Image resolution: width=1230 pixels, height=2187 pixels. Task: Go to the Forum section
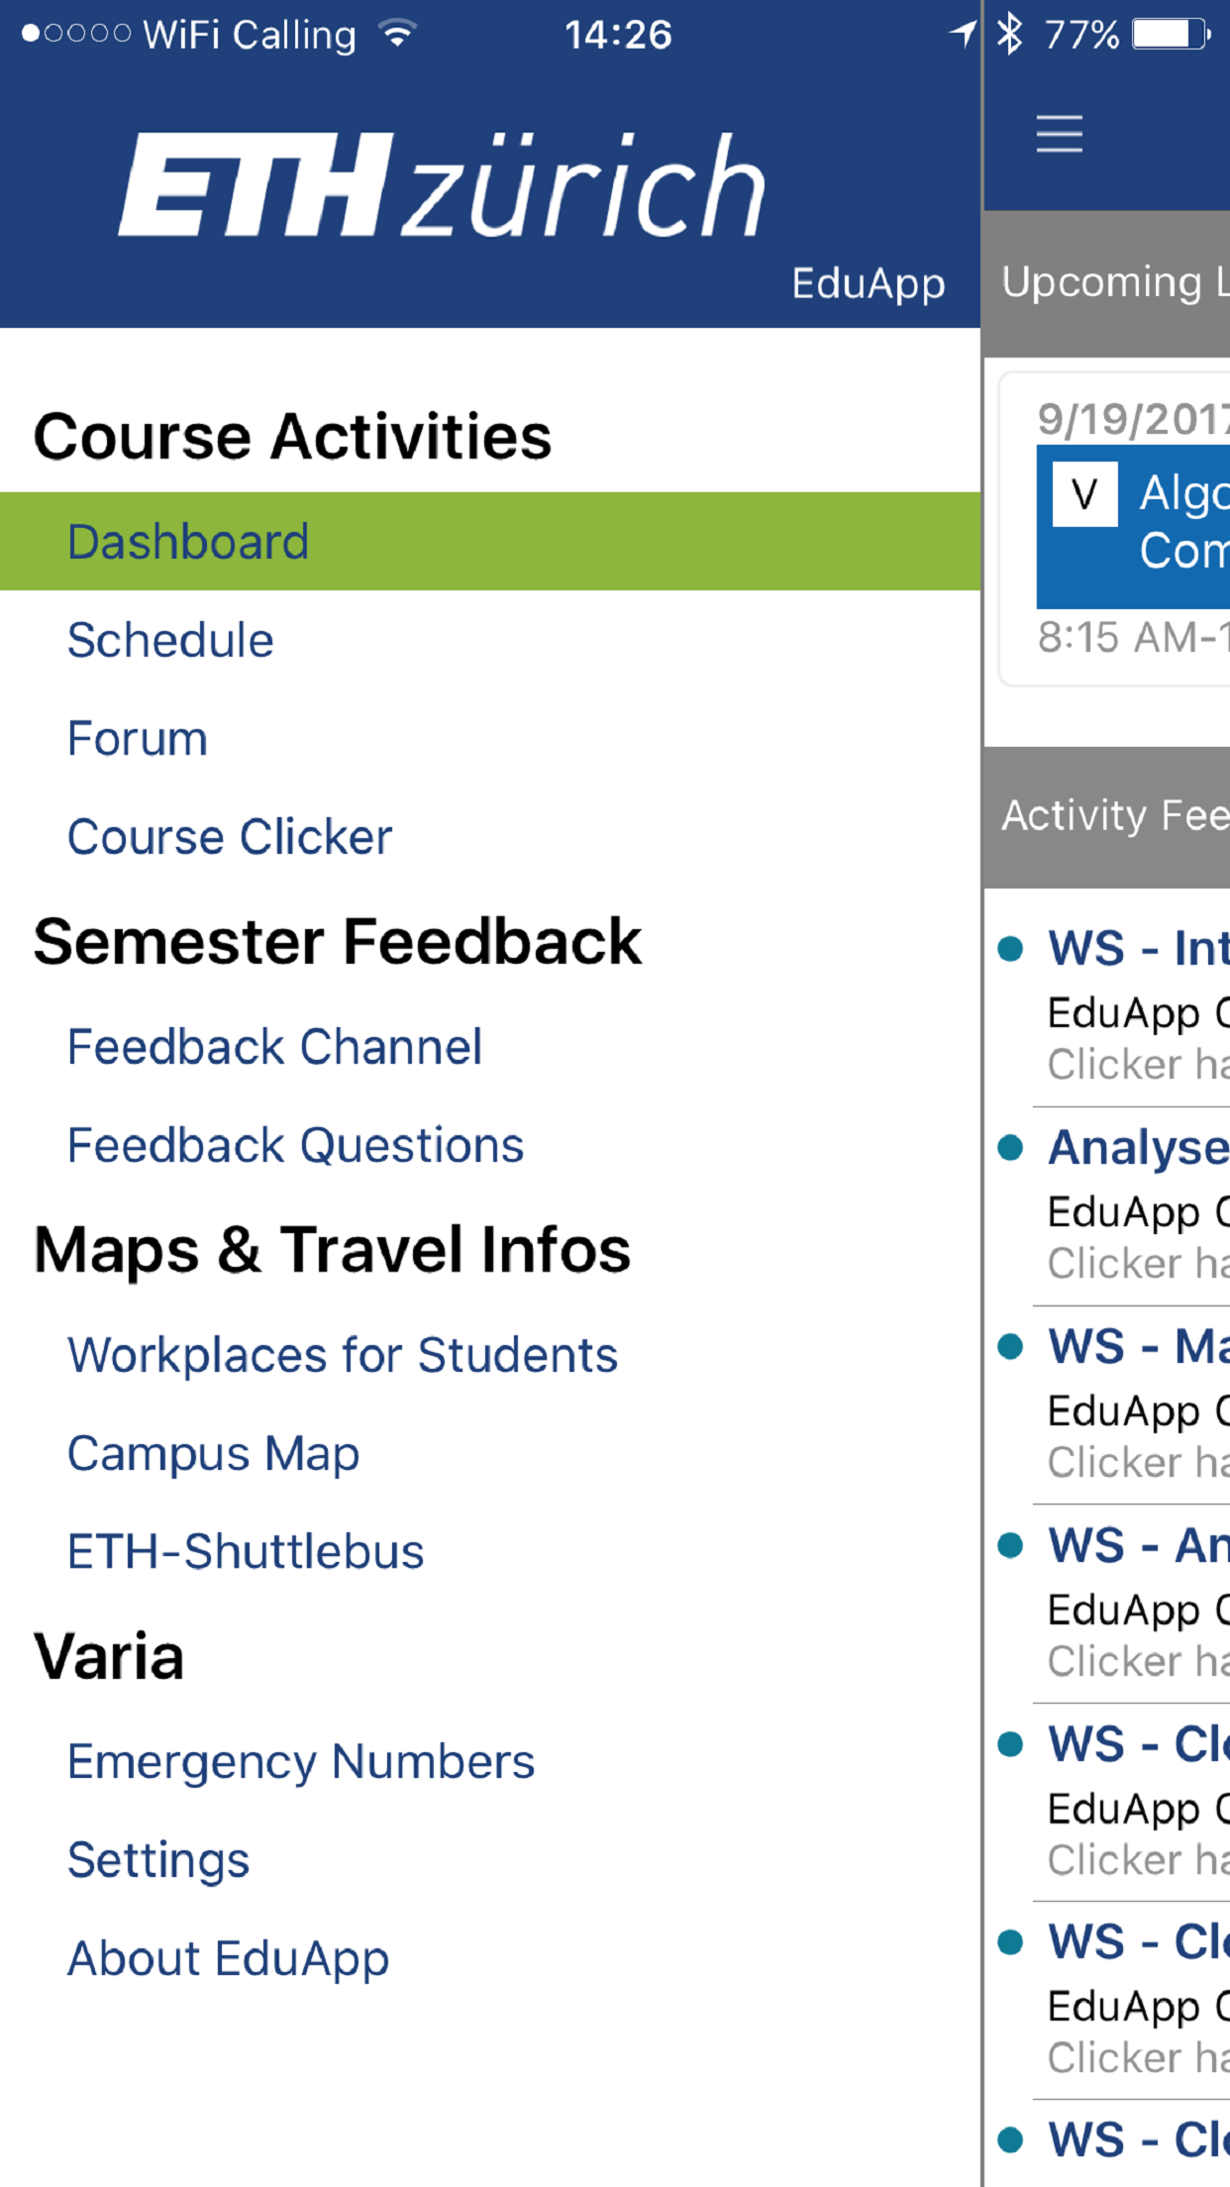click(138, 739)
